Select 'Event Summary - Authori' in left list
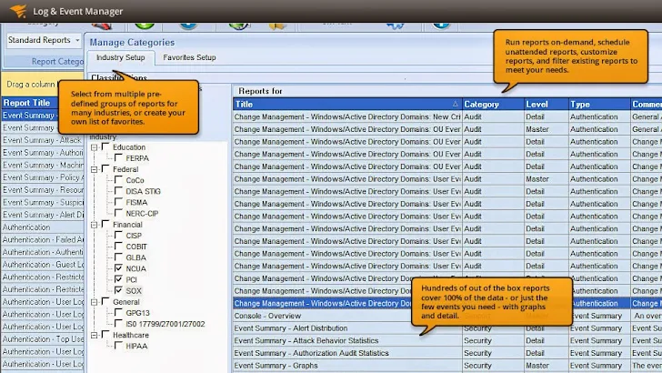 (x=43, y=153)
